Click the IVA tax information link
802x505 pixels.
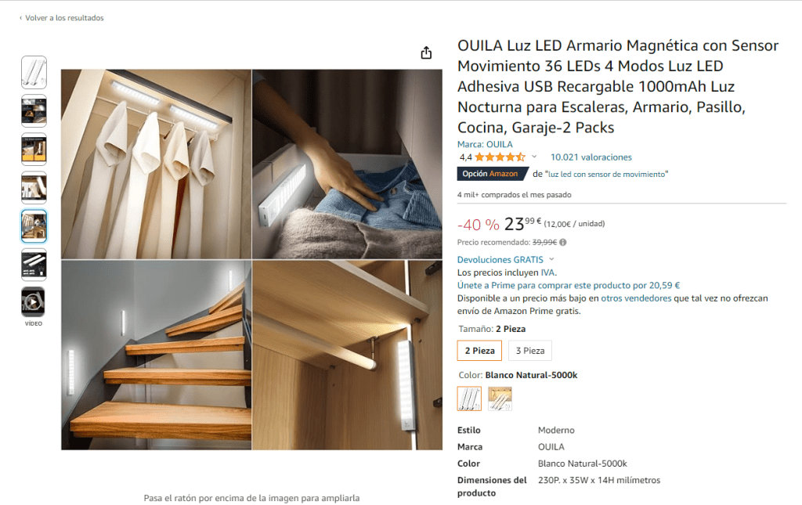[547, 272]
